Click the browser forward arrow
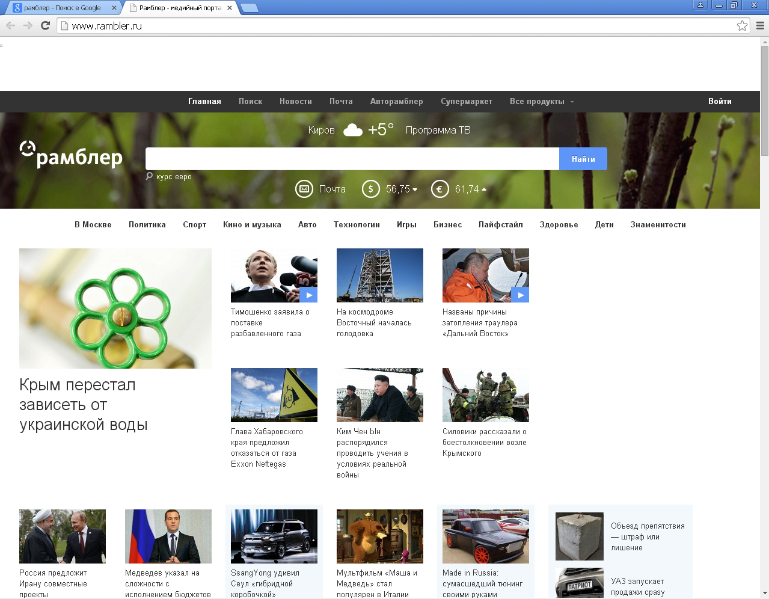Image resolution: width=769 pixels, height=599 pixels. tap(28, 25)
